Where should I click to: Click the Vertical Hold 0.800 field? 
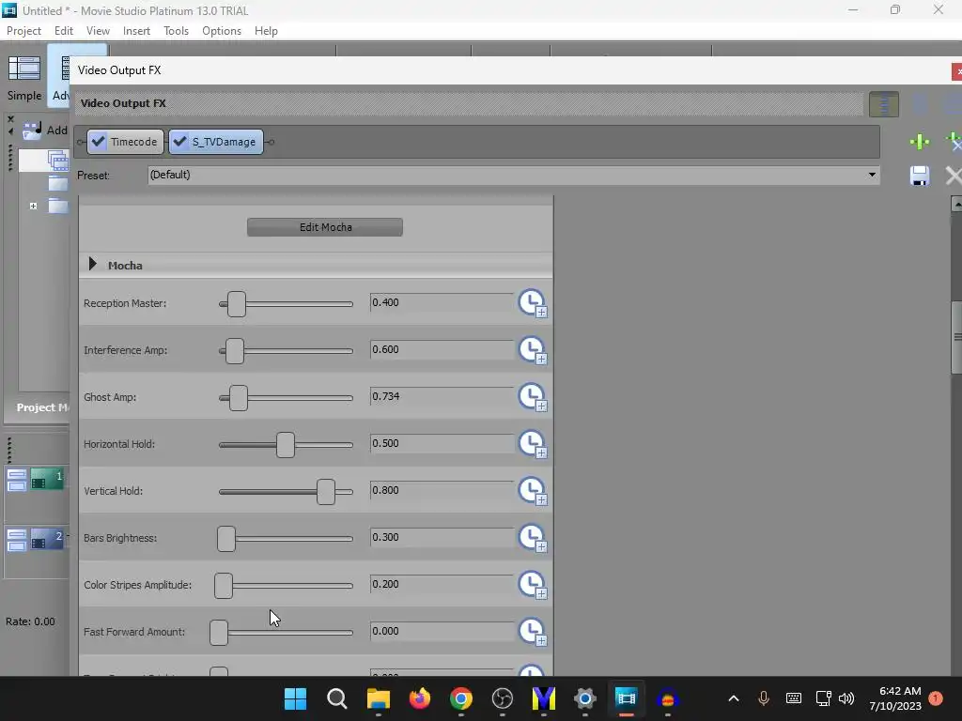[x=442, y=490]
